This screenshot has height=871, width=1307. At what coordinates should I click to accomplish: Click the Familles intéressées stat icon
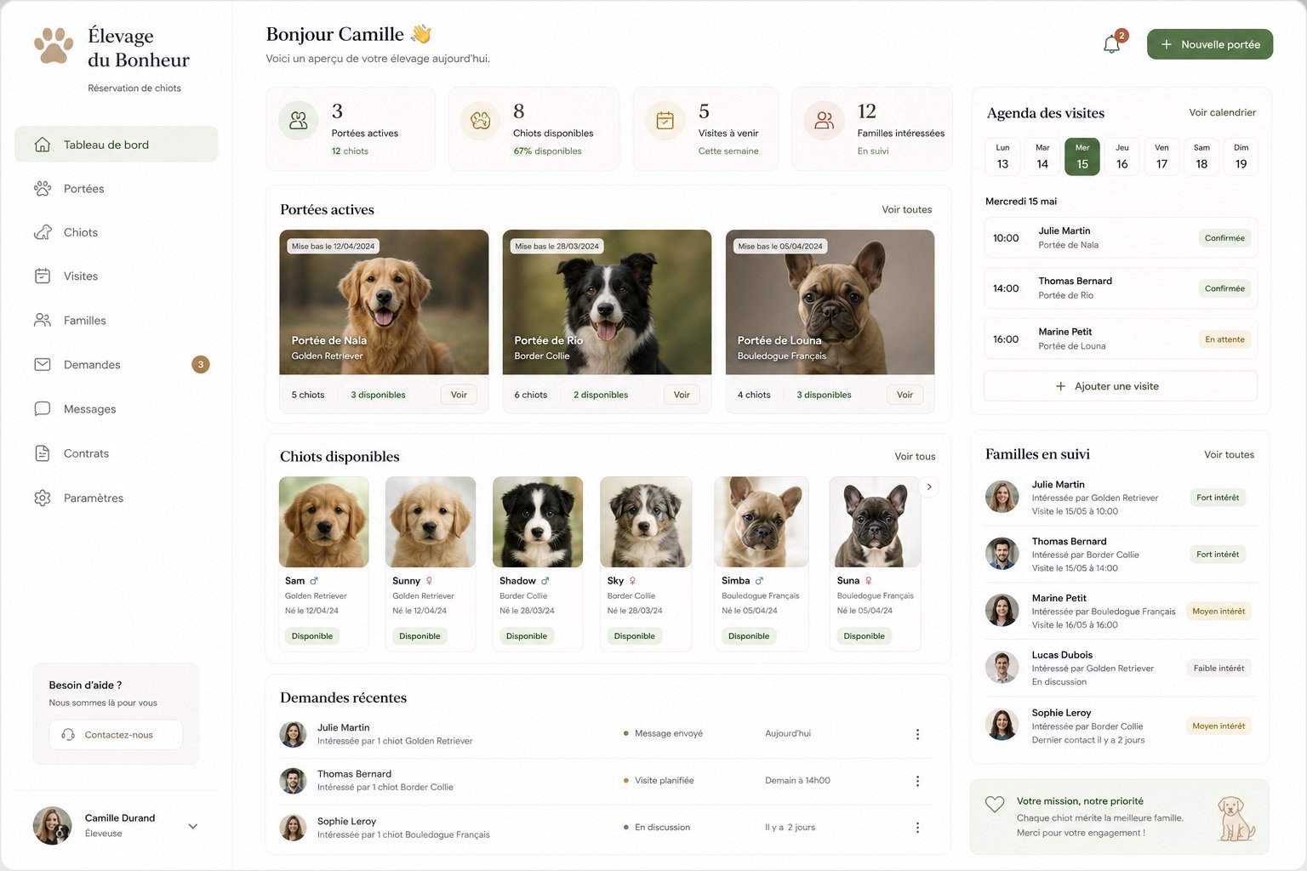[x=825, y=121]
